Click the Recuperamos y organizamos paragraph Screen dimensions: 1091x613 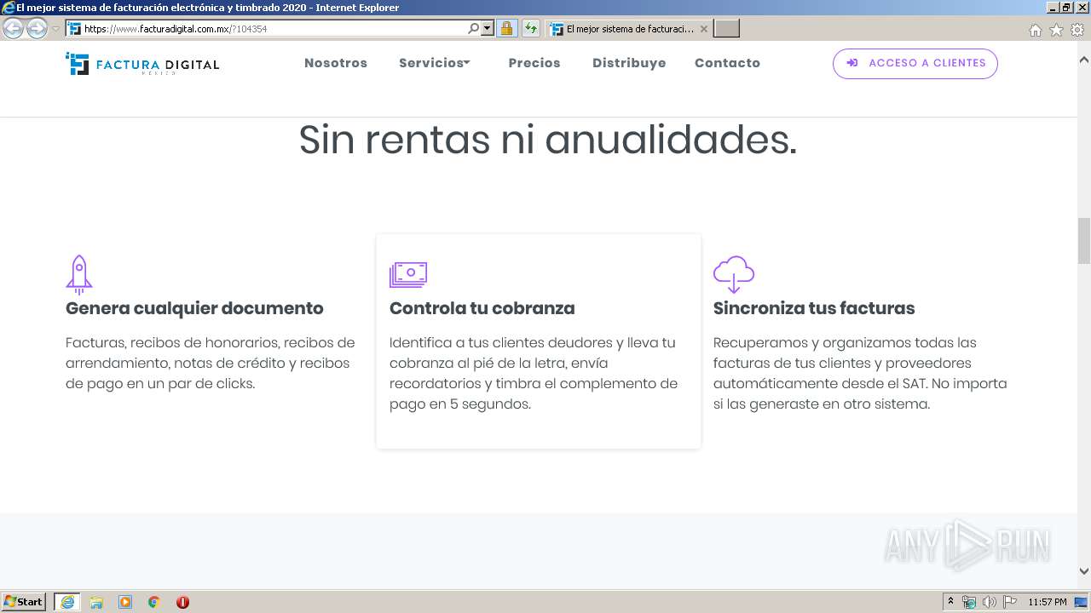(860, 373)
